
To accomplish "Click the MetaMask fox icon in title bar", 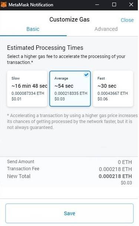I will 3,4.
